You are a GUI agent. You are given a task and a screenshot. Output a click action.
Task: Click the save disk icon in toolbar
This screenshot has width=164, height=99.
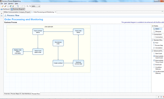click(8, 6)
